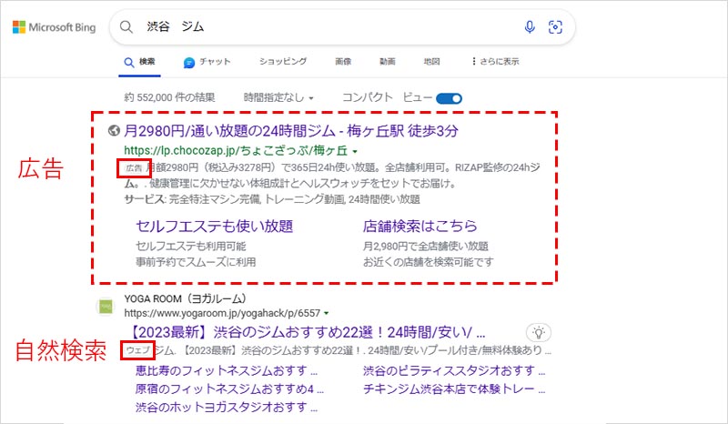The image size is (728, 424).
Task: Expand the 時間指定なし dropdown
Action: (x=278, y=97)
